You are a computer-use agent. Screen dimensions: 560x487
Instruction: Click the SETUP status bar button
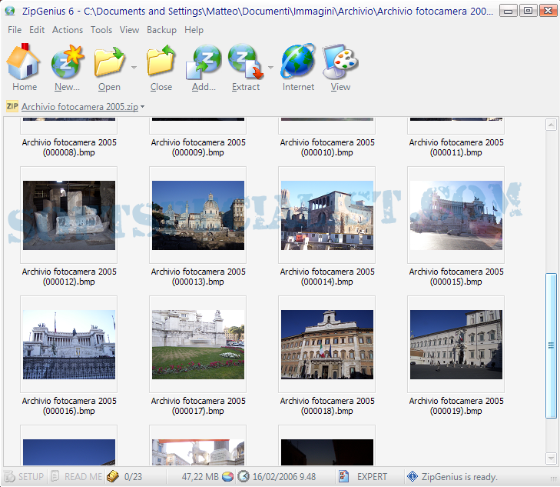tap(24, 477)
